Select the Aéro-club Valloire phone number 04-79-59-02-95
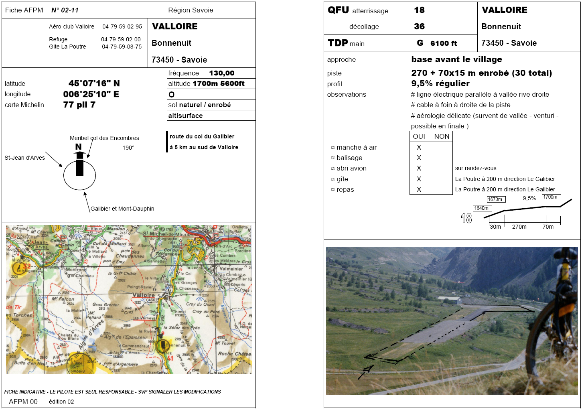The image size is (588, 414). pos(122,26)
